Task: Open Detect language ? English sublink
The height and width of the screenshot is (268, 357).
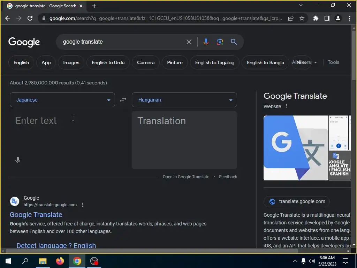Action: click(56, 245)
